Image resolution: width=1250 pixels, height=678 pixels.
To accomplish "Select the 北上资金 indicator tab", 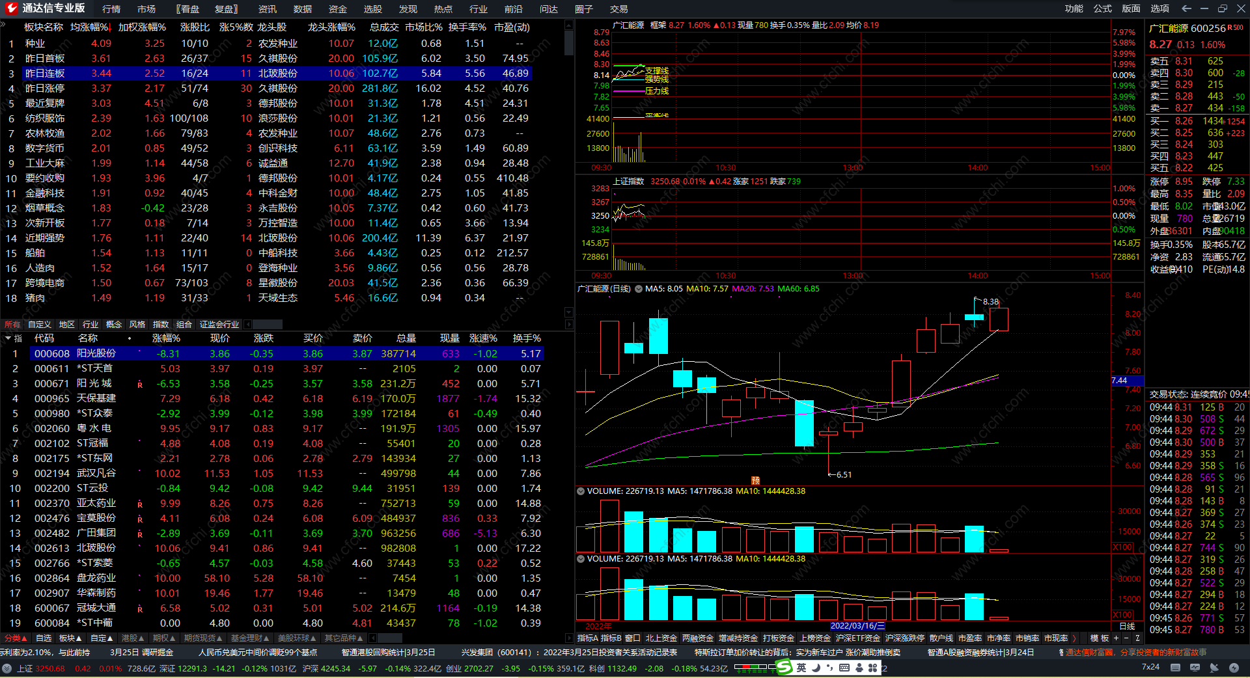I will click(x=661, y=638).
